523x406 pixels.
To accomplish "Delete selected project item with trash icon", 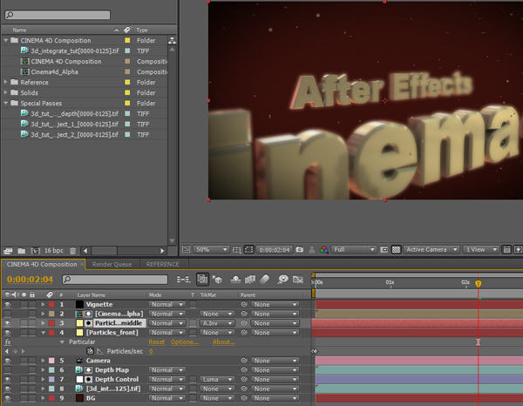I will (x=73, y=251).
